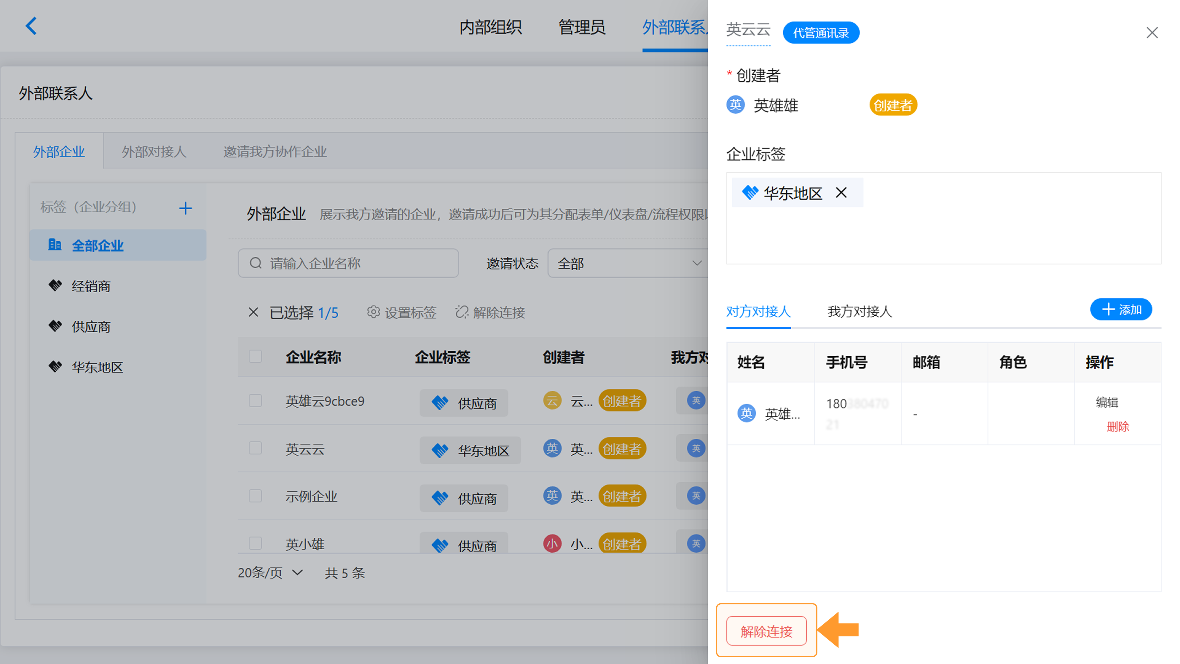Click the search magnifier icon in the enterprise name field

click(x=256, y=263)
